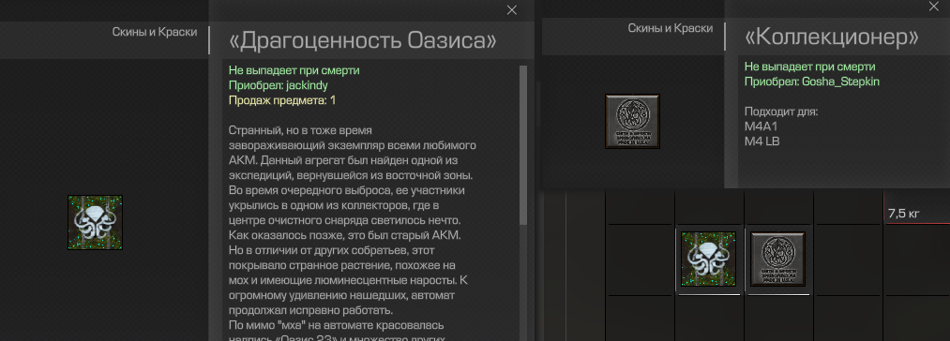The width and height of the screenshot is (950, 341).
Task: Click the «Коллекционер» title
Action: [831, 37]
